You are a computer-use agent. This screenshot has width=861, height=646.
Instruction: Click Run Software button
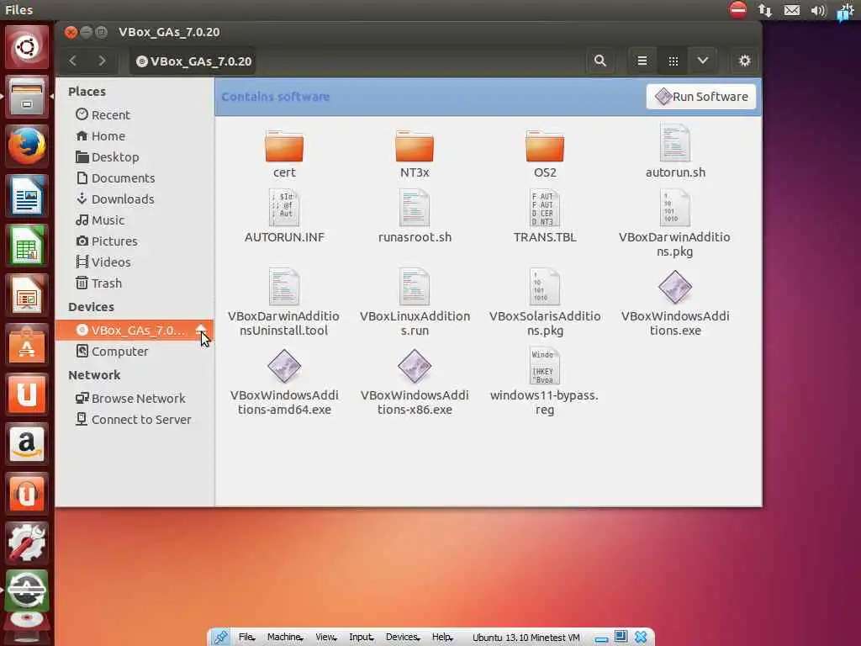pyautogui.click(x=701, y=97)
